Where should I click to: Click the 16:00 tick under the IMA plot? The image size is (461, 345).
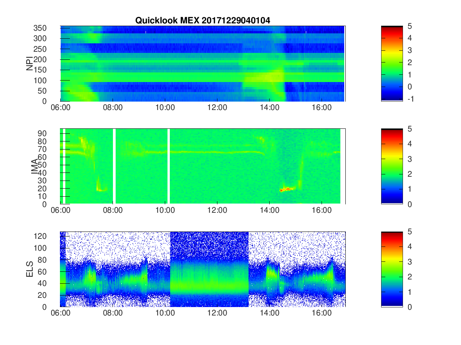(322, 210)
